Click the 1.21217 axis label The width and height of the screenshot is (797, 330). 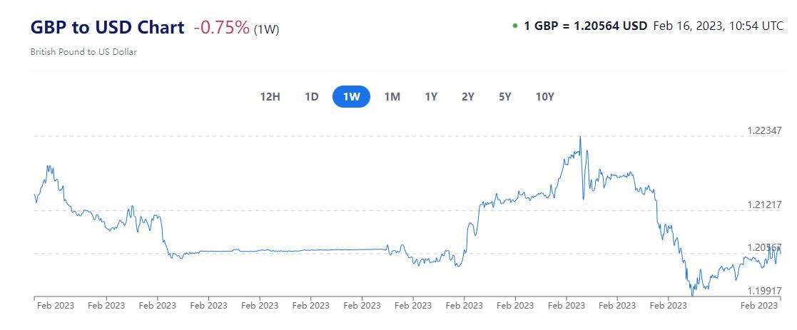pyautogui.click(x=765, y=205)
